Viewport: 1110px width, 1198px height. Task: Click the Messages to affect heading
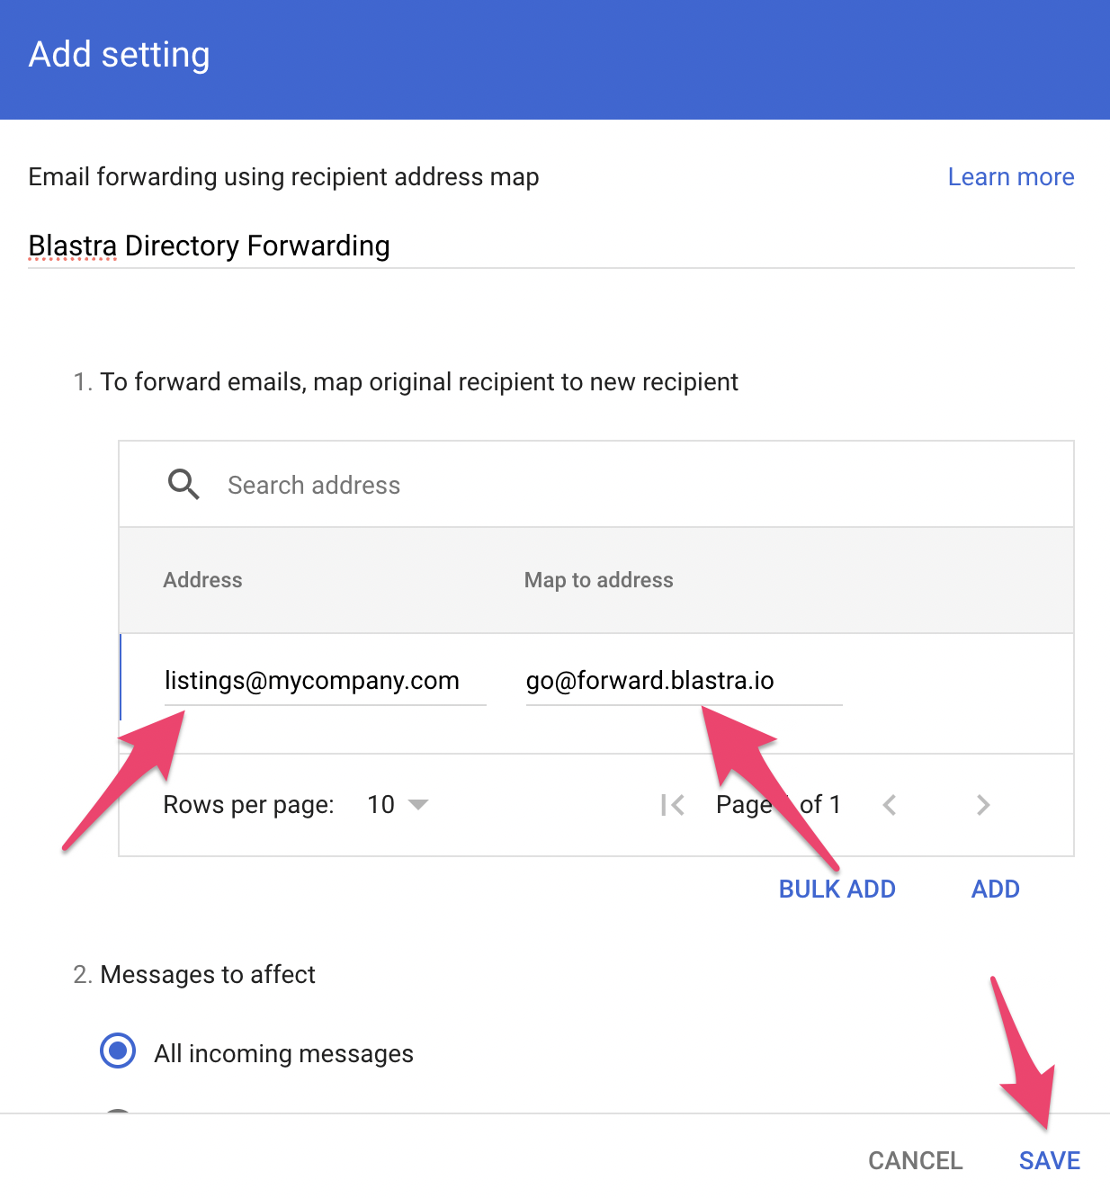pyautogui.click(x=207, y=975)
